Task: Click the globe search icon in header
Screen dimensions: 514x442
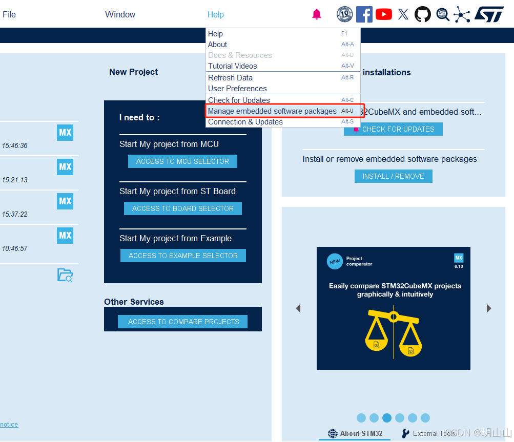Action: 443,15
